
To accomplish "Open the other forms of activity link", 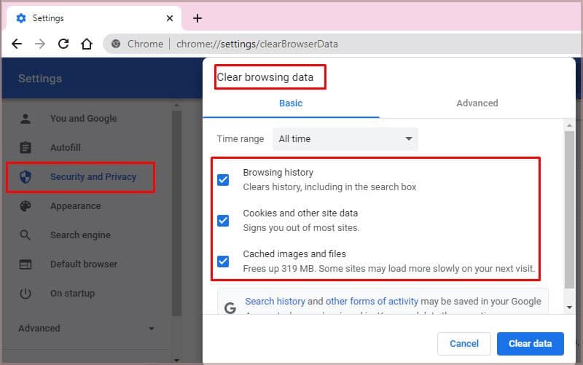I will [372, 301].
